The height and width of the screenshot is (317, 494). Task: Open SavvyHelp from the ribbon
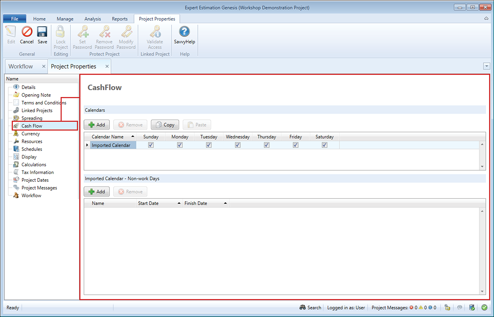coord(184,35)
